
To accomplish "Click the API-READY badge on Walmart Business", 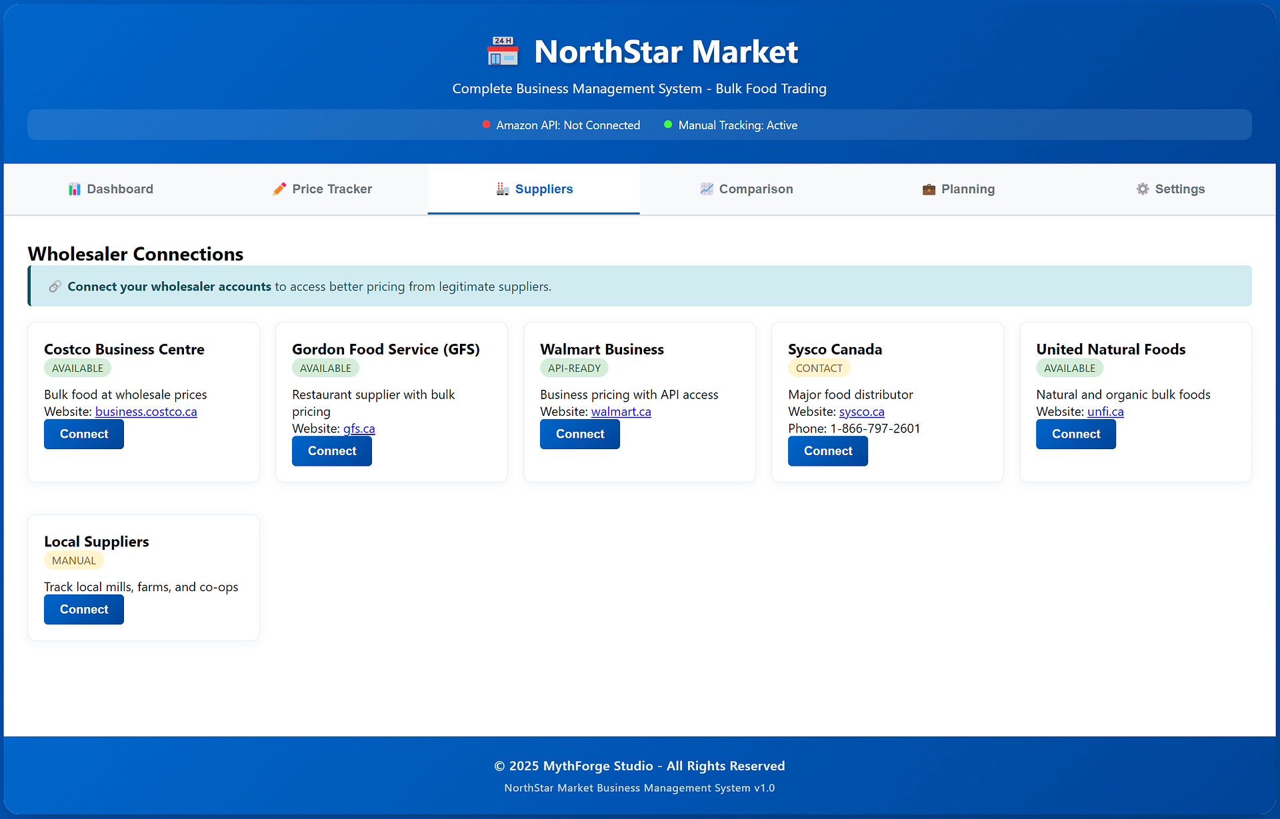I will [x=574, y=368].
